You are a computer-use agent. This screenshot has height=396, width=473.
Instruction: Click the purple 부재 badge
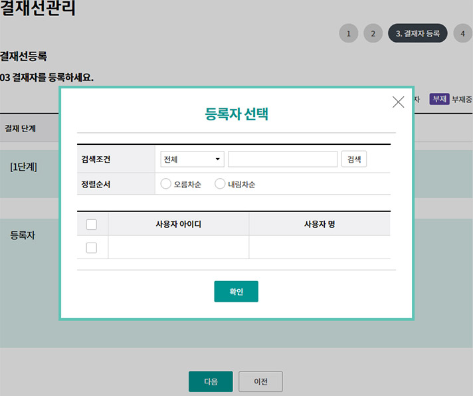tap(439, 99)
